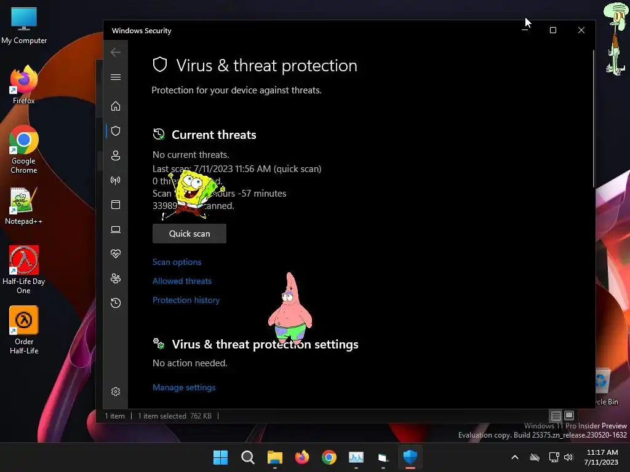
Task: Select the Google Chrome desktop shortcut
Action: coord(24,149)
